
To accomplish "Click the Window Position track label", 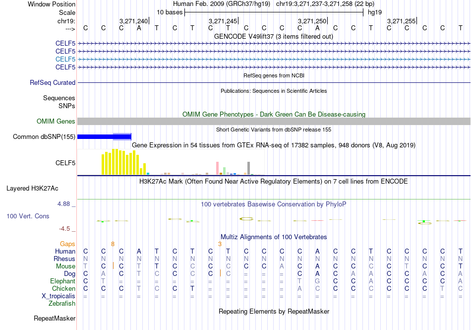I will click(52, 4).
